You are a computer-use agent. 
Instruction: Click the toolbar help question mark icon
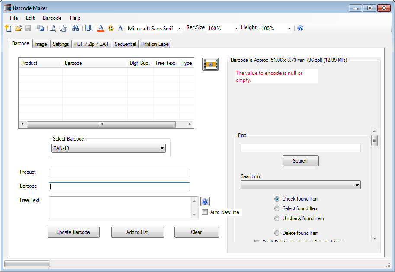300,28
